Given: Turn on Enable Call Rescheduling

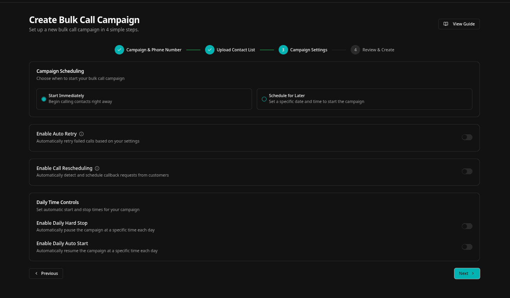Looking at the screenshot, I should point(467,171).
